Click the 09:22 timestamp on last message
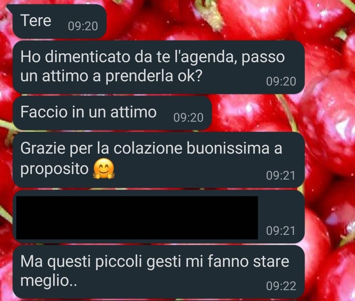The width and height of the screenshot is (355, 301). tap(281, 286)
